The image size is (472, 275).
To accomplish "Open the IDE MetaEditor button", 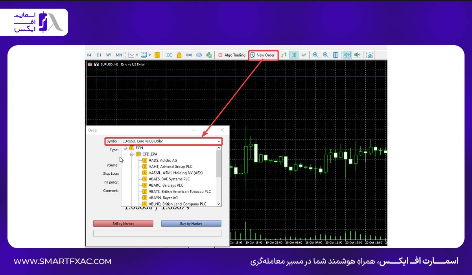I will tap(169, 55).
